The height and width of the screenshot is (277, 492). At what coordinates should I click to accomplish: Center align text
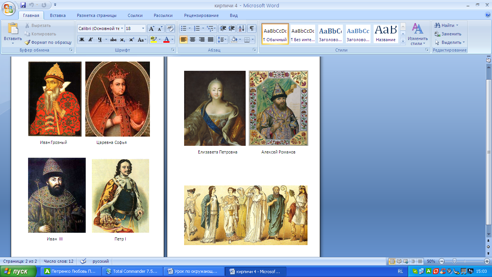coord(193,40)
